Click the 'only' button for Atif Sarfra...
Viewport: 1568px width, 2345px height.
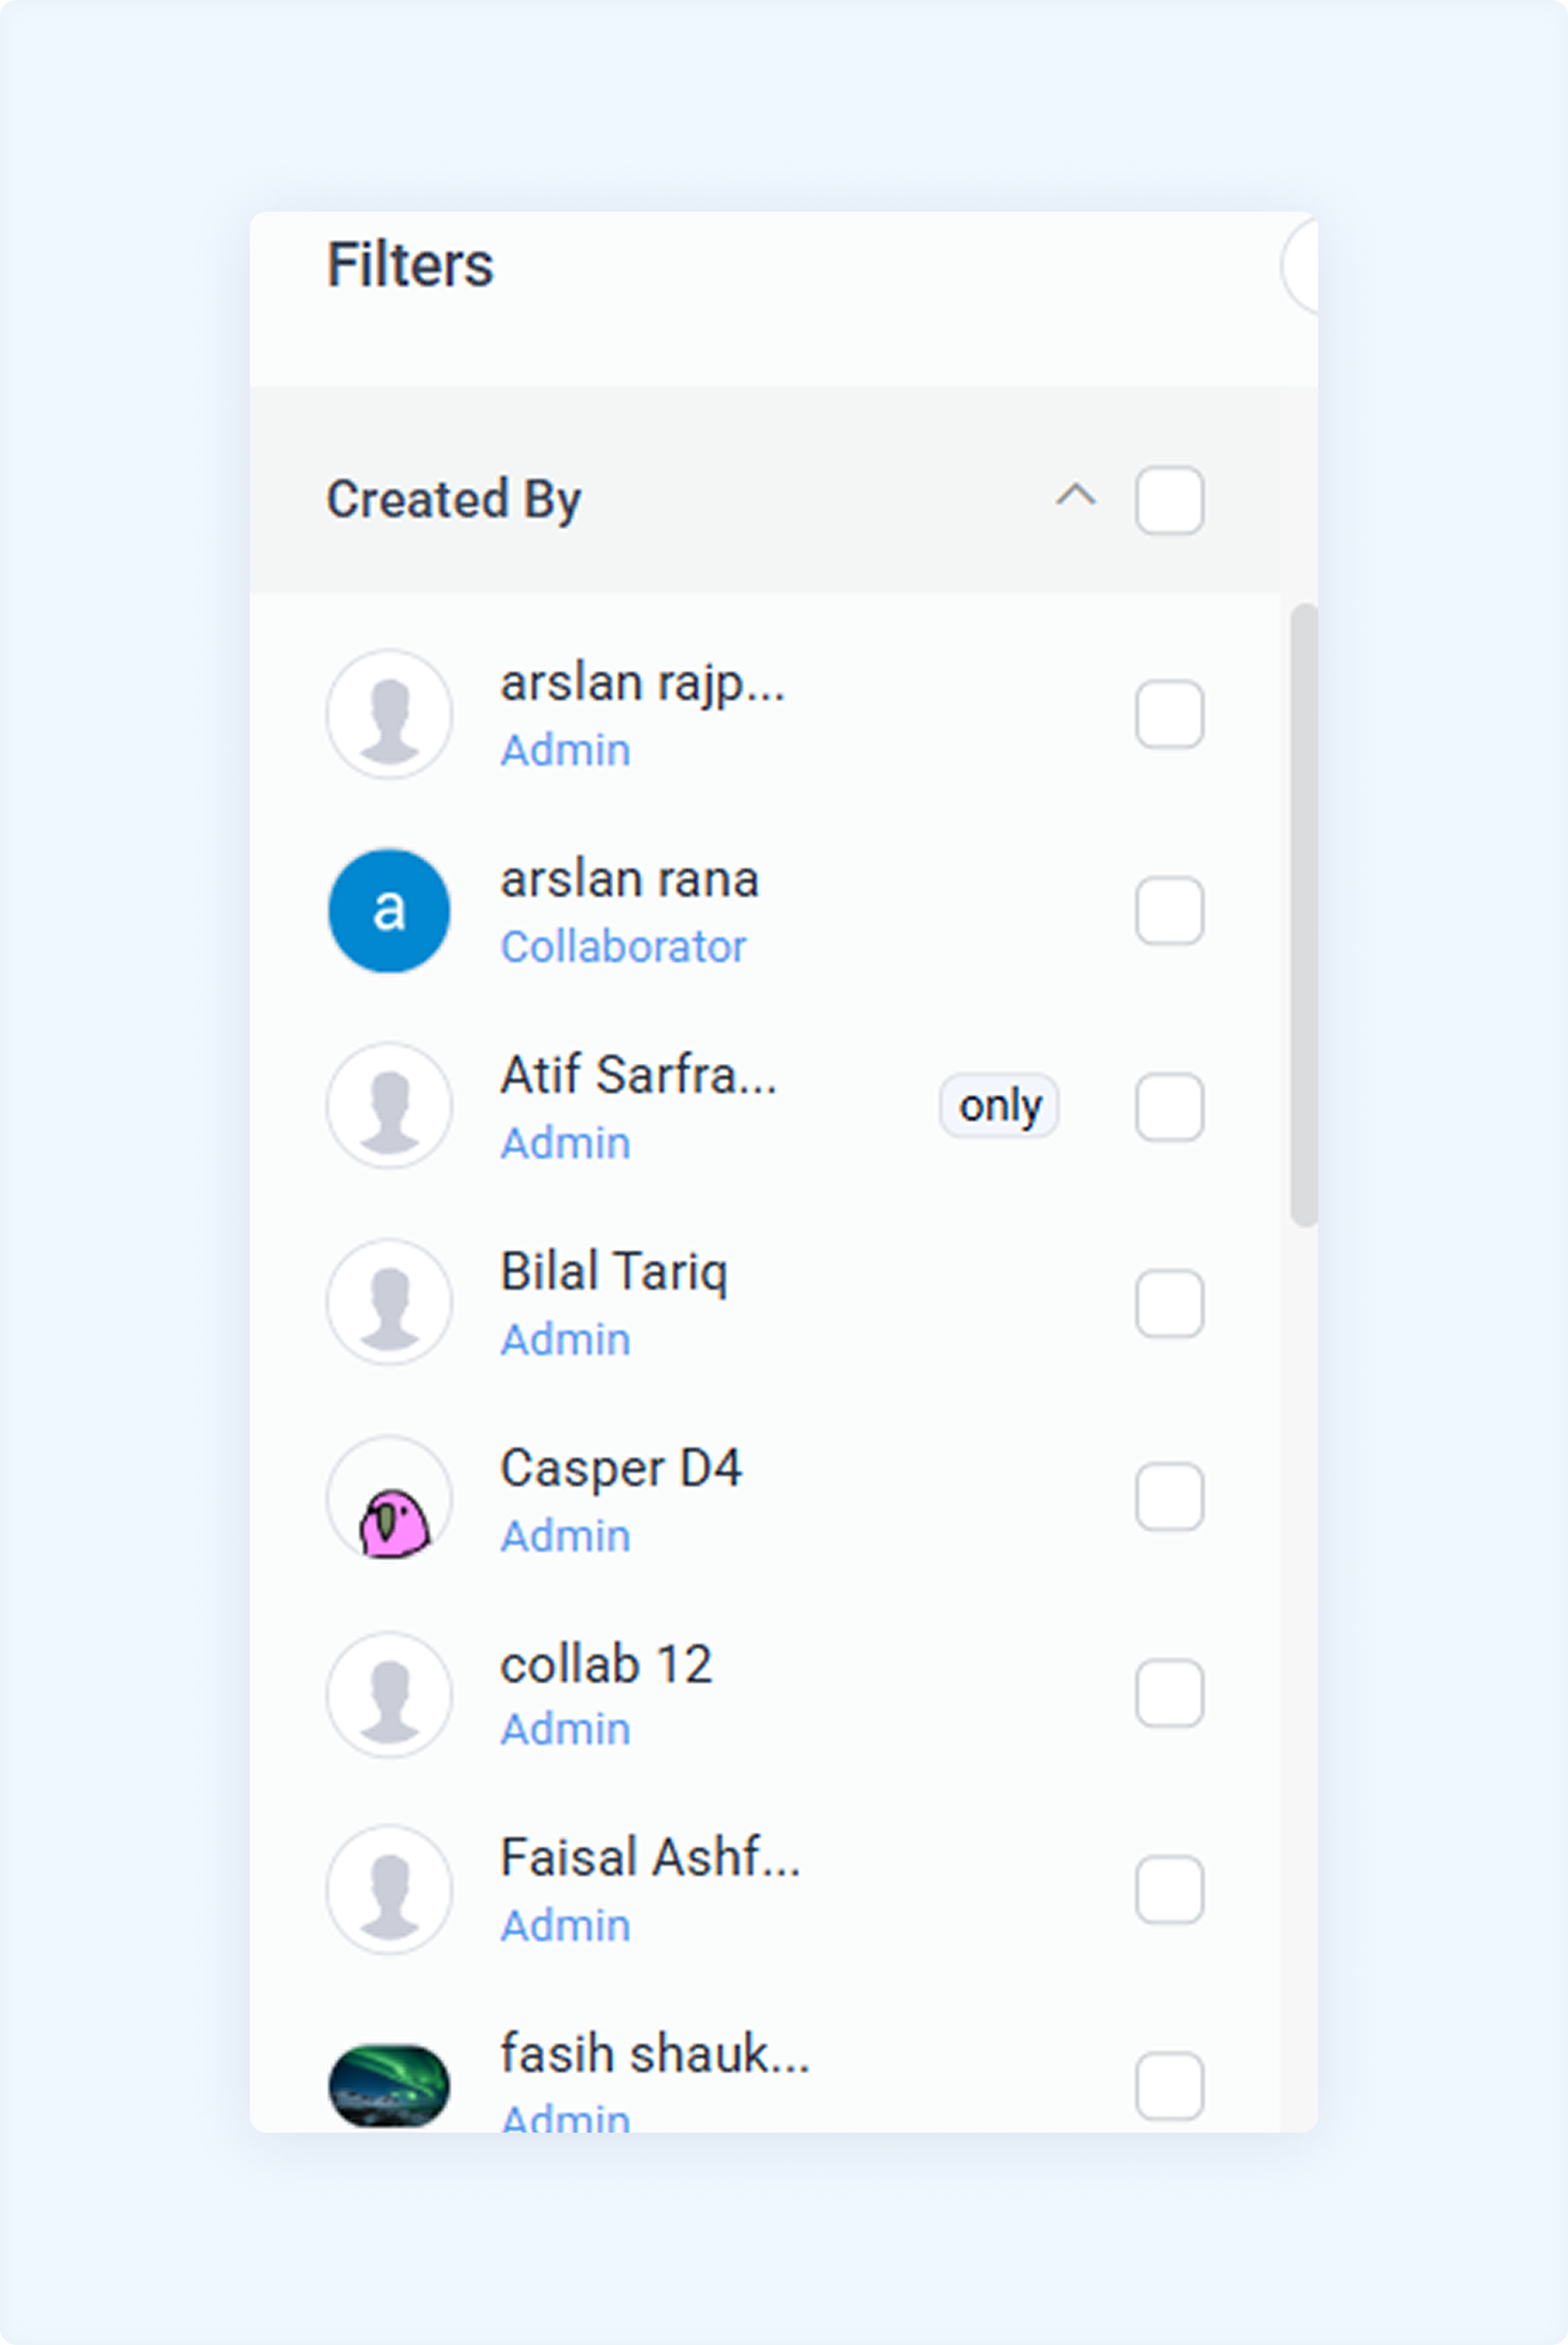[x=999, y=1105]
